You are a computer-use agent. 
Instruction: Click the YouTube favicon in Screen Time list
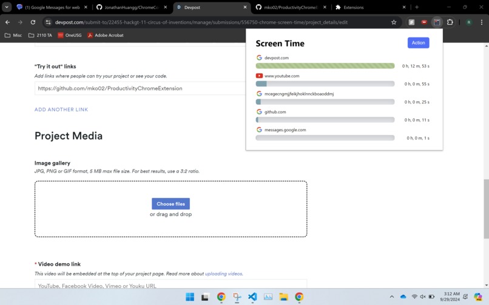[259, 76]
